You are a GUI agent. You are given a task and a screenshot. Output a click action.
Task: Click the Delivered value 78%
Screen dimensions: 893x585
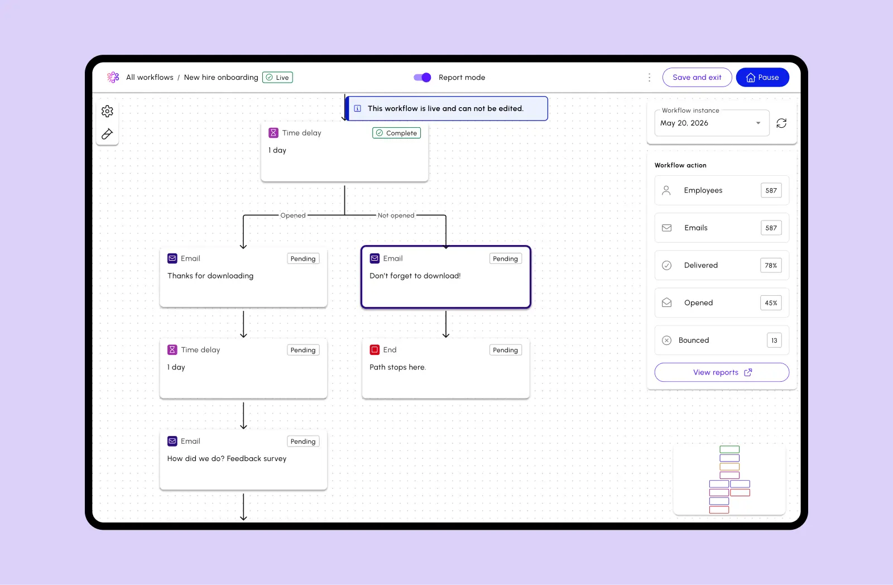point(771,265)
